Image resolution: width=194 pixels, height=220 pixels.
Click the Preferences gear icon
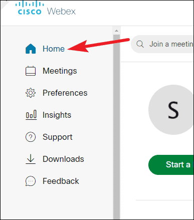point(31,93)
